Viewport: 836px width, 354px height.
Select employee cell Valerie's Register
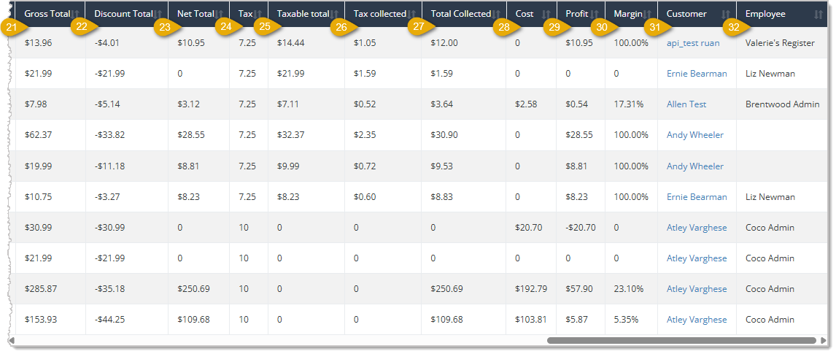click(780, 42)
